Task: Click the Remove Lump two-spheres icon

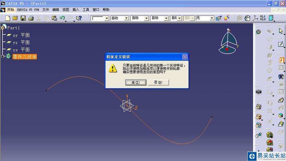Action: 259,135
